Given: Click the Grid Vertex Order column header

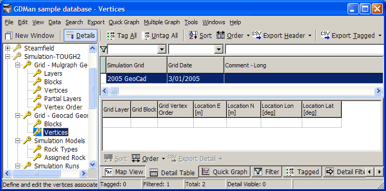Looking at the screenshot, I should [x=175, y=109].
